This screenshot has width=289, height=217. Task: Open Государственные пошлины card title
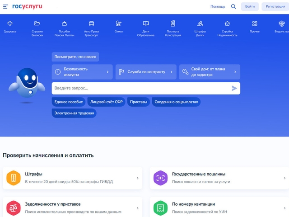pyautogui.click(x=199, y=174)
